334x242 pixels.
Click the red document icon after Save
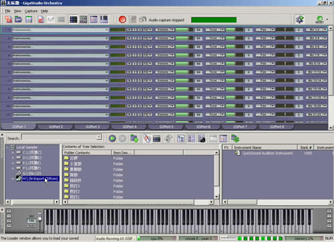pos(41,19)
